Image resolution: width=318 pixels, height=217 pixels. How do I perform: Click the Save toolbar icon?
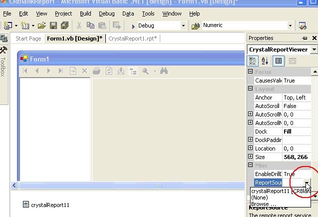pyautogui.click(x=53, y=25)
